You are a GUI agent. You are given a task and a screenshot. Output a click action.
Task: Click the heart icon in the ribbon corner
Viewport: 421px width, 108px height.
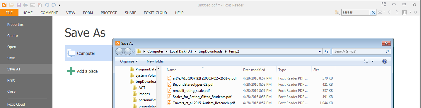coord(415,12)
